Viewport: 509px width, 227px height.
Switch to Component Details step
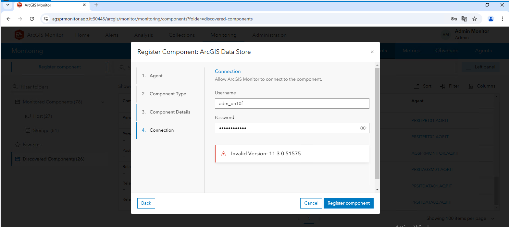pyautogui.click(x=170, y=112)
